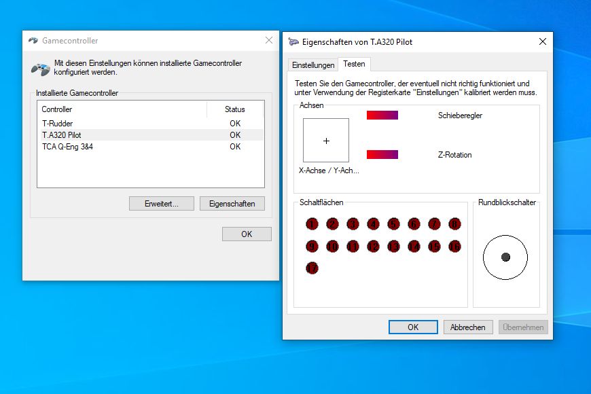Click the Status column header
The image size is (591, 394).
tap(234, 109)
